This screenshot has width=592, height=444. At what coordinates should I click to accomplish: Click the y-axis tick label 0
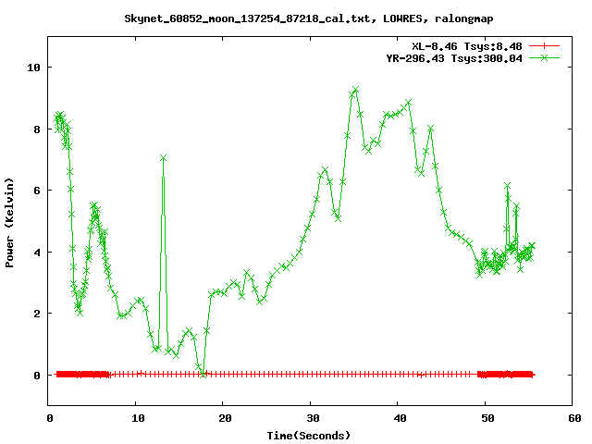coord(37,376)
